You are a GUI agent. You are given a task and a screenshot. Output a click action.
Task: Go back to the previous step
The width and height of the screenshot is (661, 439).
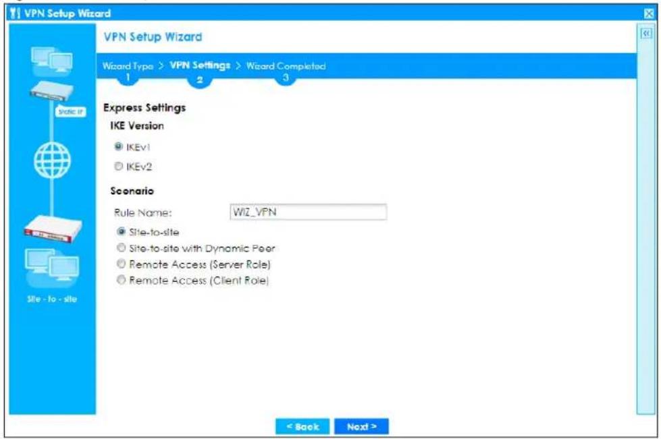tap(302, 426)
